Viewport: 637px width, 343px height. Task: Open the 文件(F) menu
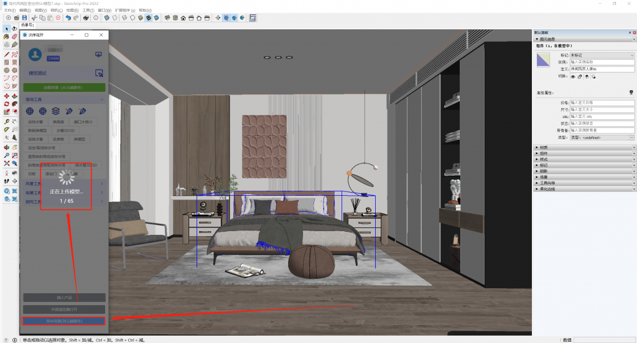click(10, 10)
